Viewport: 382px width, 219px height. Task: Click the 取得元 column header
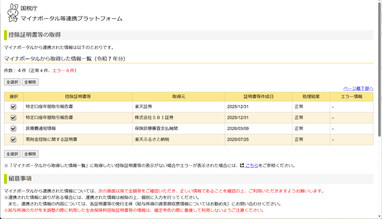pos(178,96)
